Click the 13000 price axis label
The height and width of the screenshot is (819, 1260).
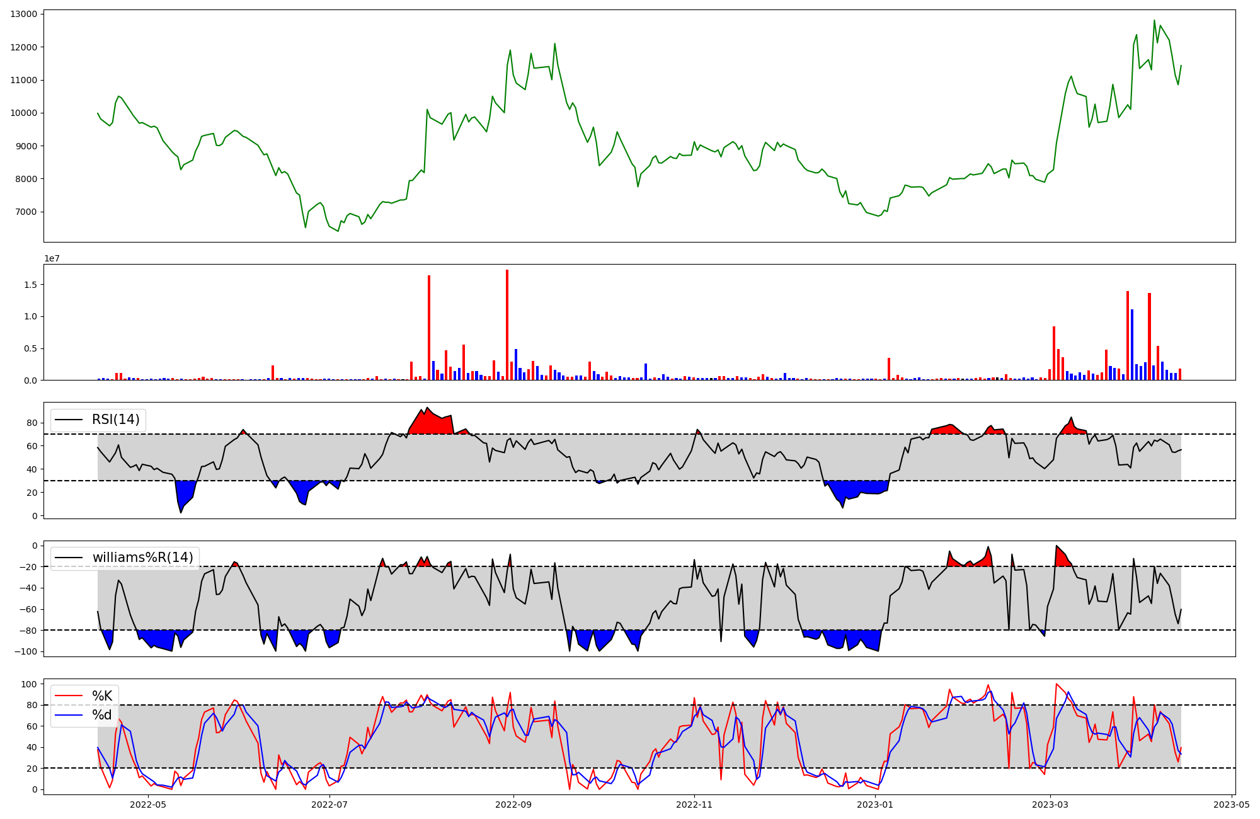pos(23,14)
